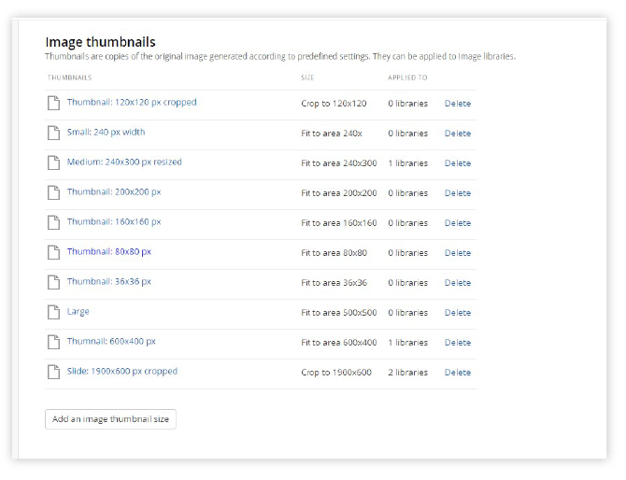
Task: Click the file icon for the Large thumbnail
Action: point(52,312)
